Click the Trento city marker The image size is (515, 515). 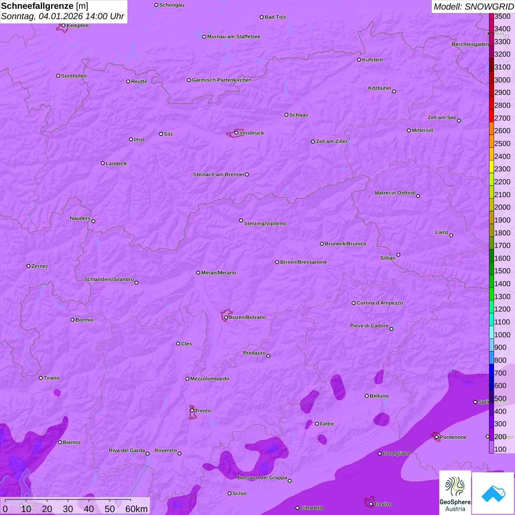(x=192, y=411)
